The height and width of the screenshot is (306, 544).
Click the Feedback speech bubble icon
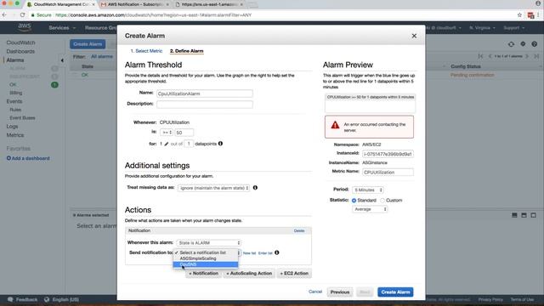[x=10, y=299]
